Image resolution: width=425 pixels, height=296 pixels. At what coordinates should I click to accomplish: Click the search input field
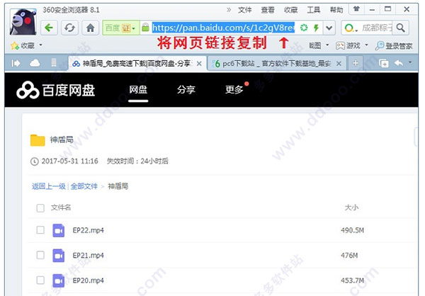coord(377,28)
